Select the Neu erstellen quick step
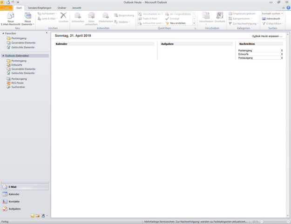Viewport: 291px width, 224px height. point(176,23)
